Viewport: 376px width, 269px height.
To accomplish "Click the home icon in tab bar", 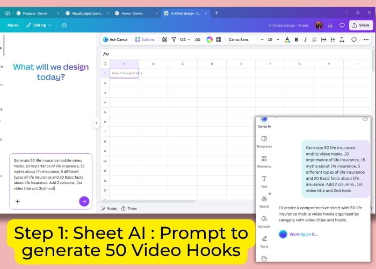I will pos(8,13).
